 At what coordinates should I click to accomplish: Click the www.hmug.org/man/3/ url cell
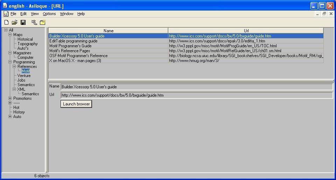[x=246, y=61]
